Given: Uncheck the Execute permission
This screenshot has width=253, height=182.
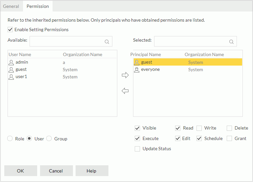Looking at the screenshot, I should tap(137, 138).
